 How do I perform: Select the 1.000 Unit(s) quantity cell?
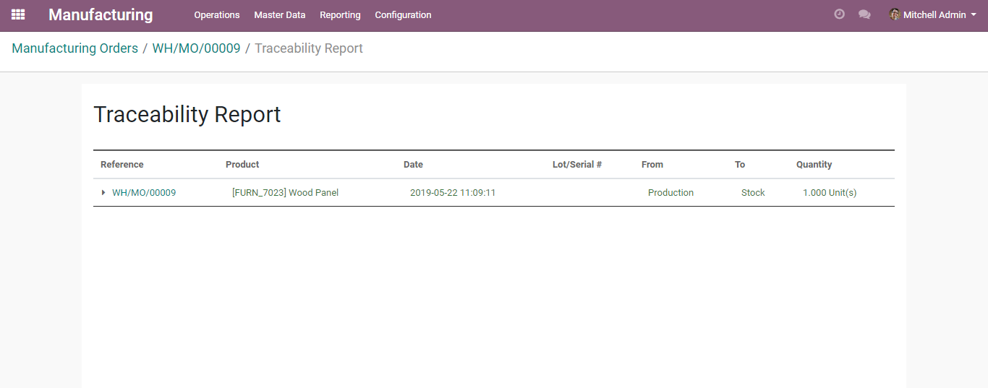pyautogui.click(x=830, y=193)
